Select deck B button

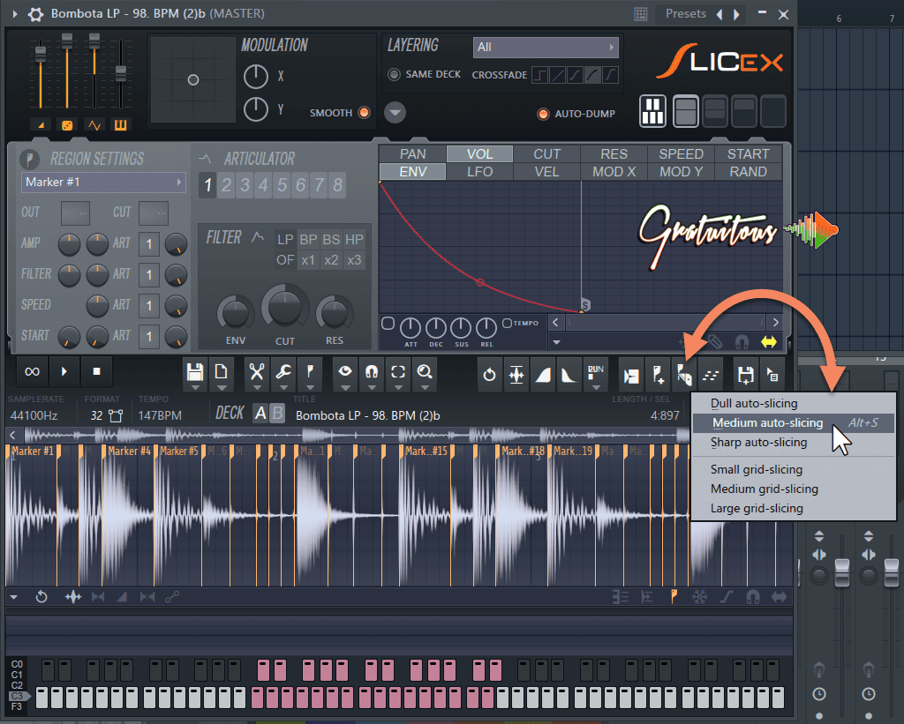pos(277,414)
